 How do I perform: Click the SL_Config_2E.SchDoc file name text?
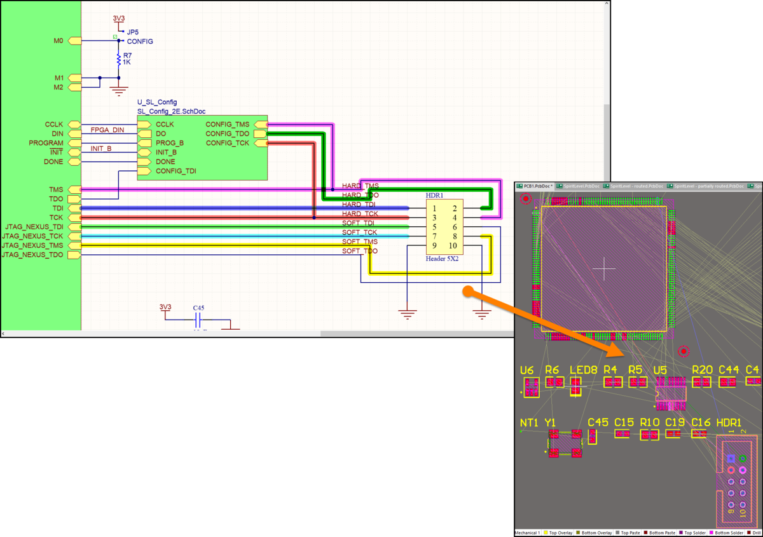point(172,111)
